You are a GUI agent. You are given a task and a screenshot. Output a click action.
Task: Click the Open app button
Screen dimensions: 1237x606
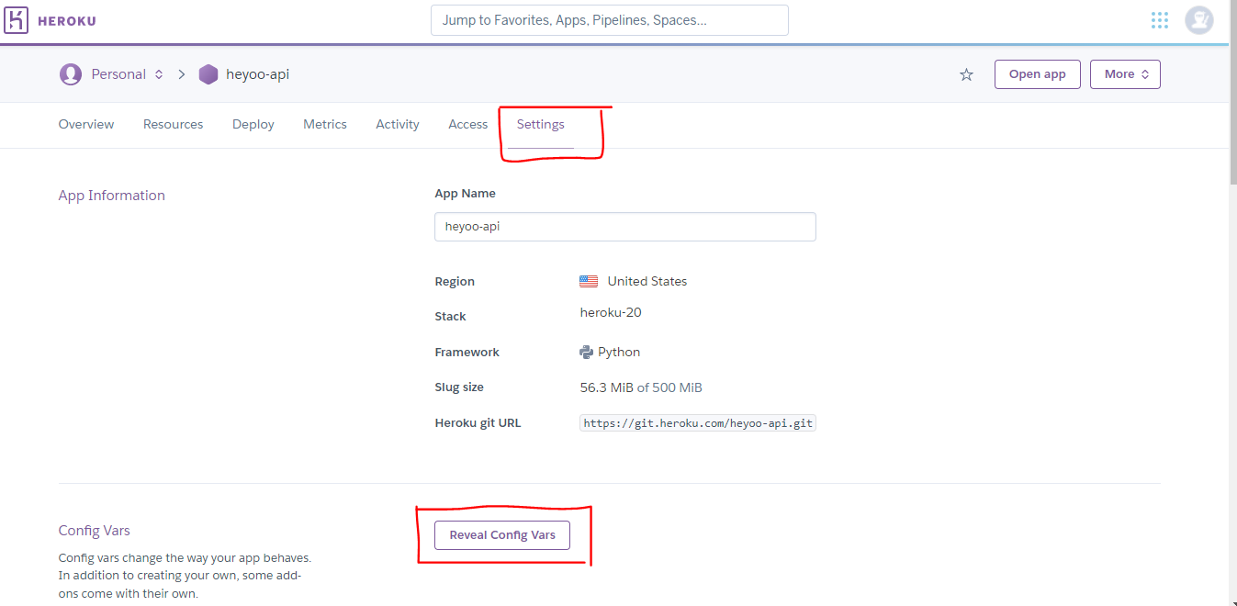point(1038,74)
